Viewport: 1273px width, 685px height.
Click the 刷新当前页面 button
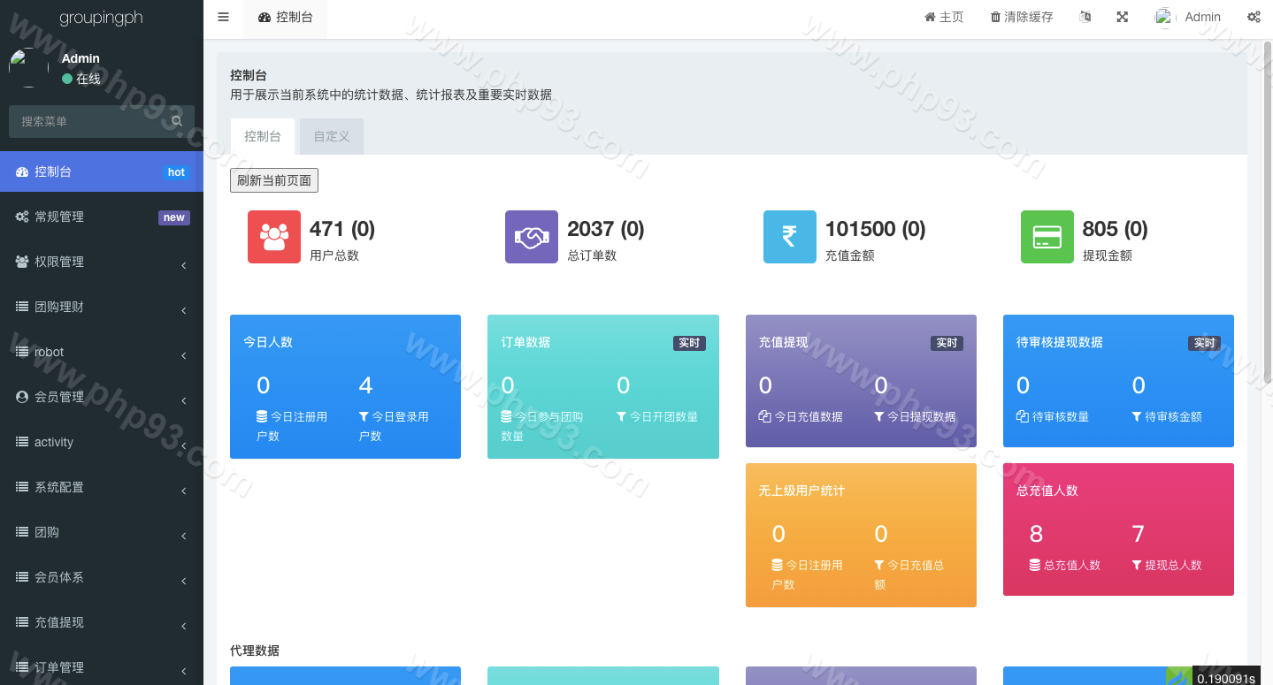pos(274,180)
